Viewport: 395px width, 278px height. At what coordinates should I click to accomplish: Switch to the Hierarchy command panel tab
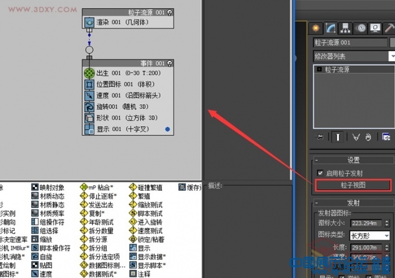(345, 28)
